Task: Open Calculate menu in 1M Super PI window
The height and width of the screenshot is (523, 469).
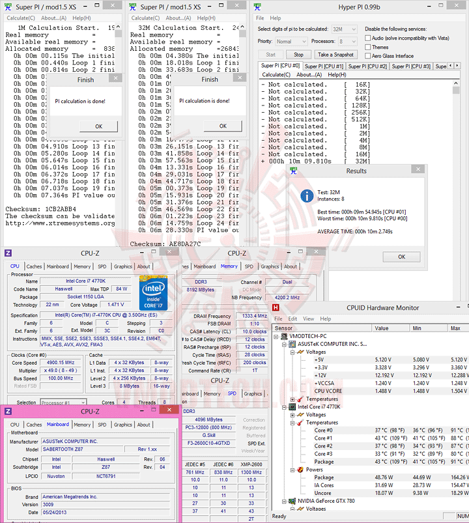Action: click(21, 18)
